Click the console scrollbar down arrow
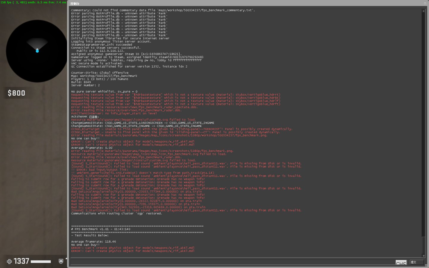 [x=423, y=256]
